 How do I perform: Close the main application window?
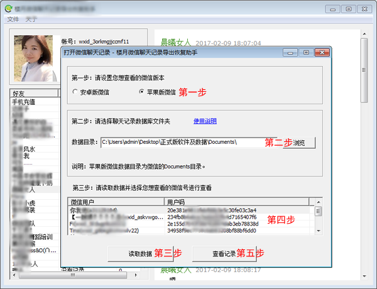click(x=364, y=9)
